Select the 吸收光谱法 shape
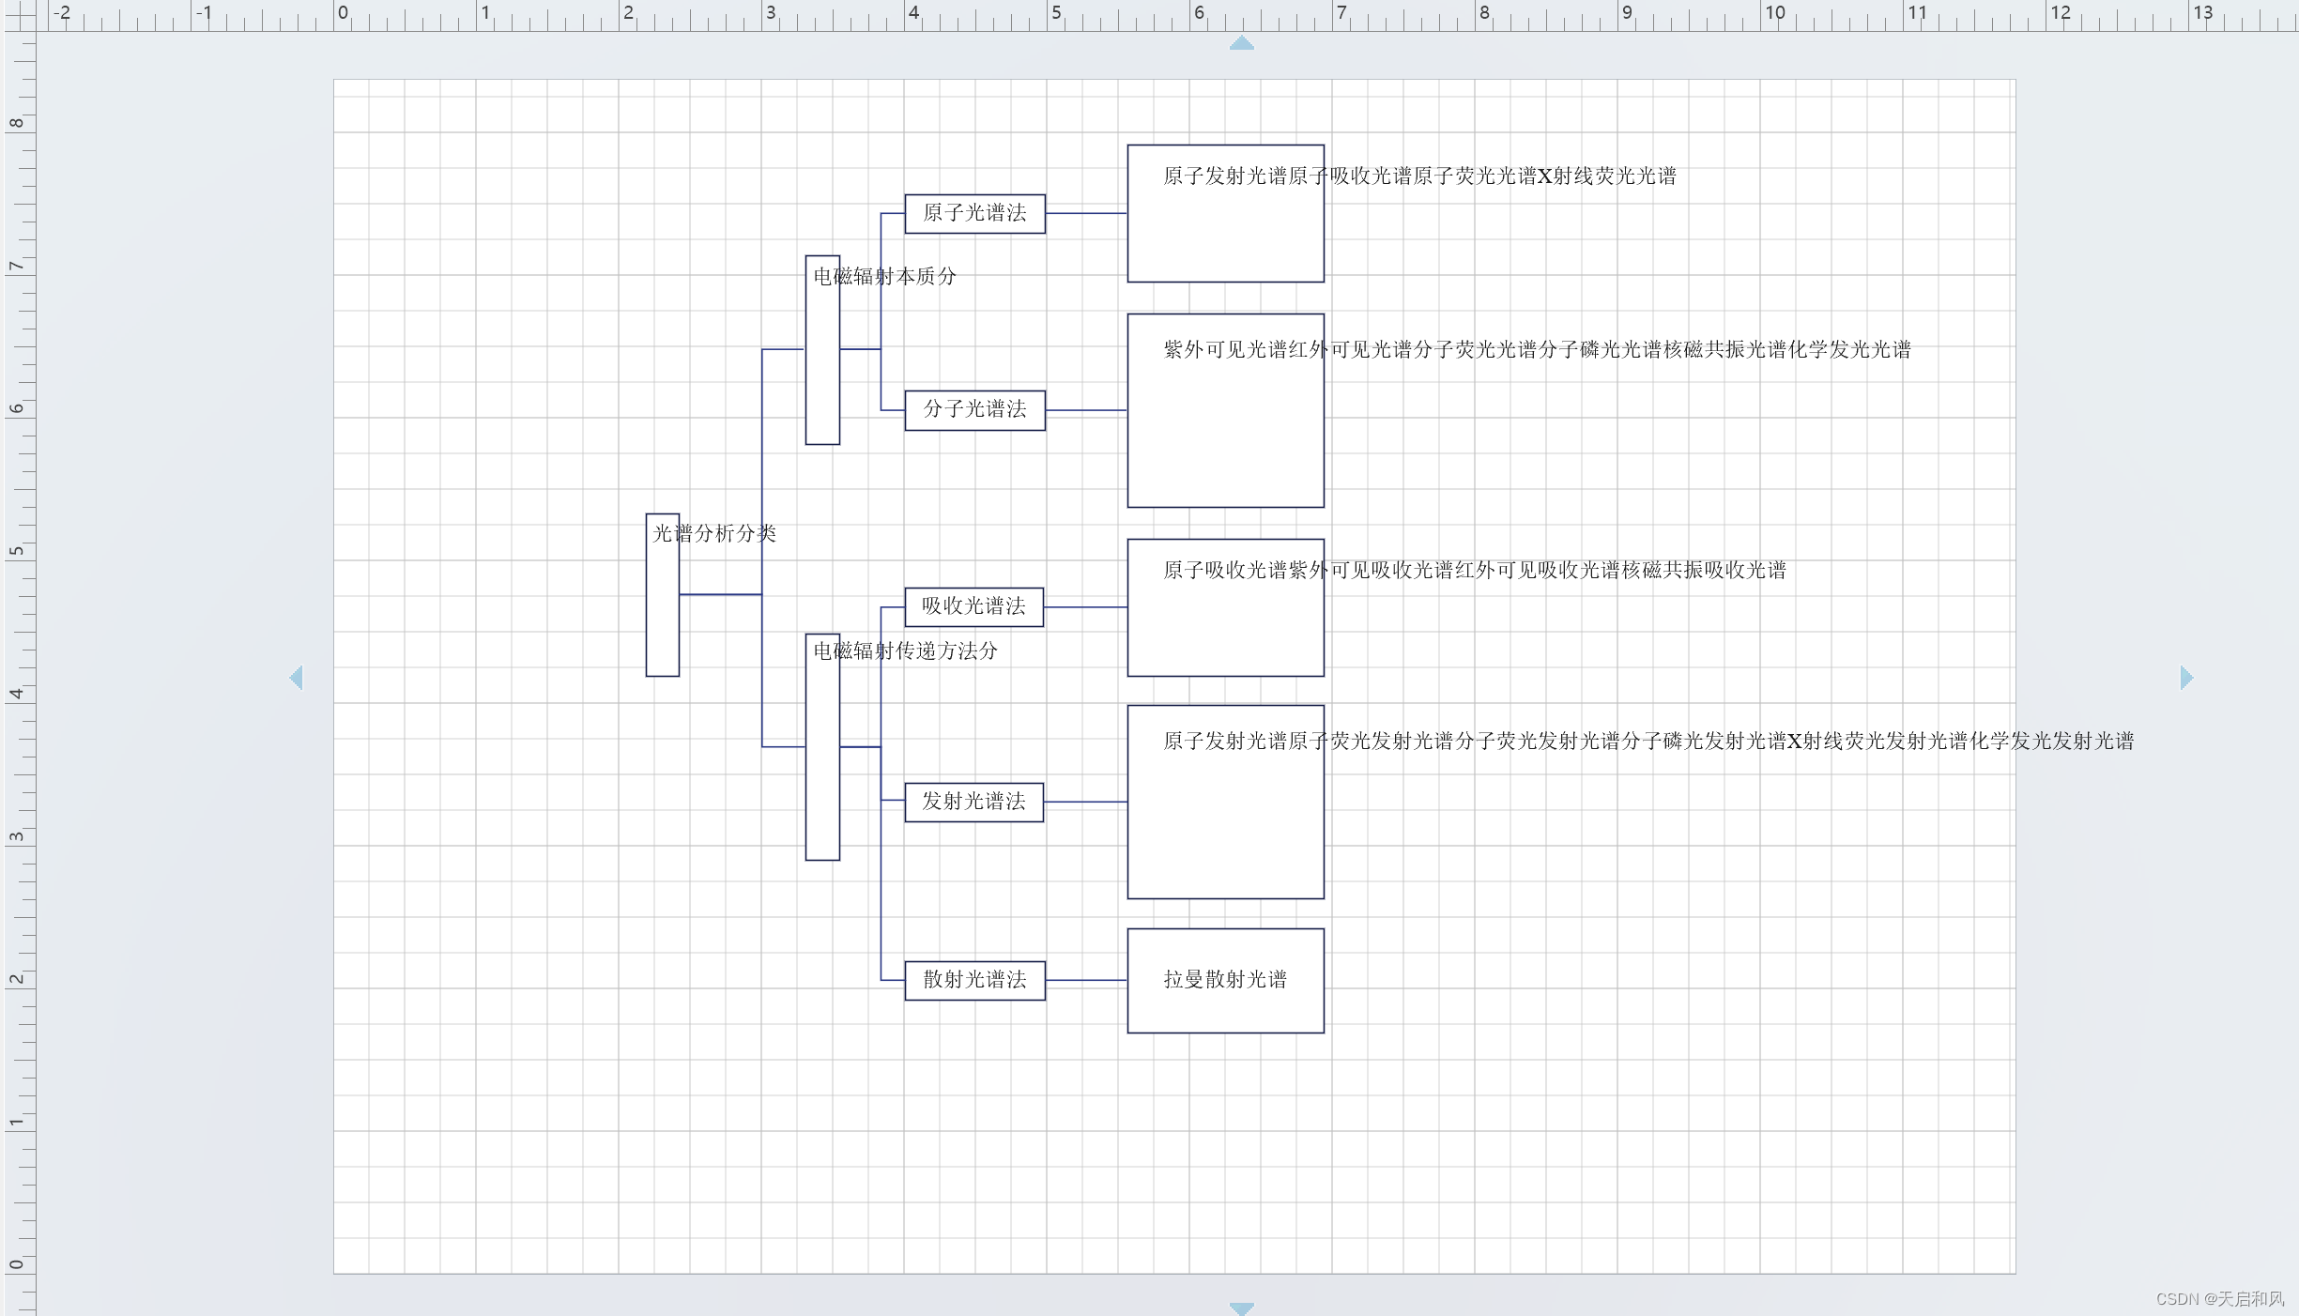The image size is (2299, 1316). (973, 606)
